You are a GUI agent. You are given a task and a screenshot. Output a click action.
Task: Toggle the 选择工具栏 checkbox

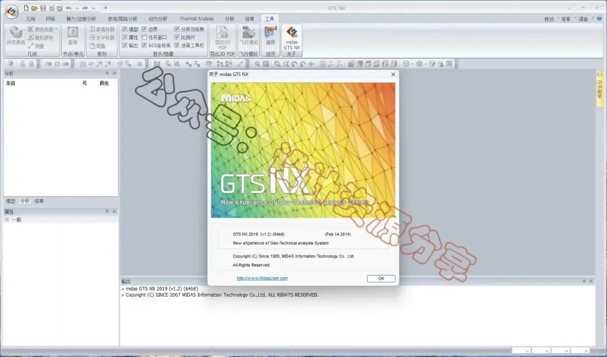[176, 46]
